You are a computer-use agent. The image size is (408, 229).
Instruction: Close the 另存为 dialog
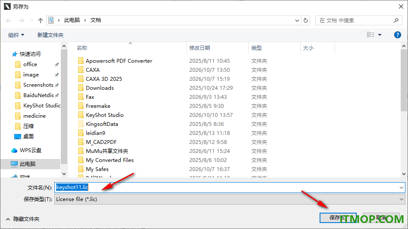tap(401, 6)
